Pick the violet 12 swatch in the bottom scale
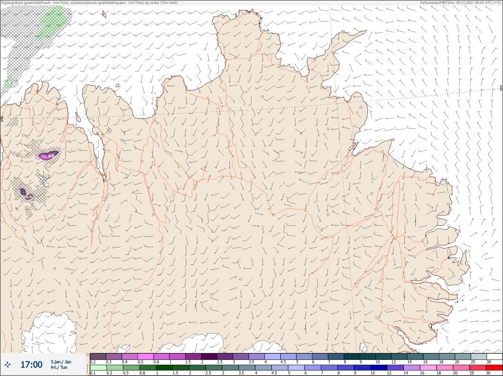The image size is (503, 376). [x=395, y=368]
